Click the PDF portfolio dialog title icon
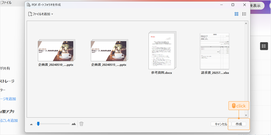The image size is (271, 135). click(x=29, y=5)
